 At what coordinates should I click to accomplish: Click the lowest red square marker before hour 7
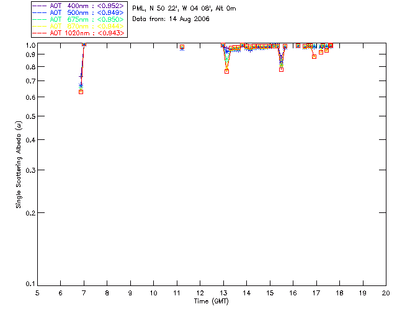click(81, 92)
